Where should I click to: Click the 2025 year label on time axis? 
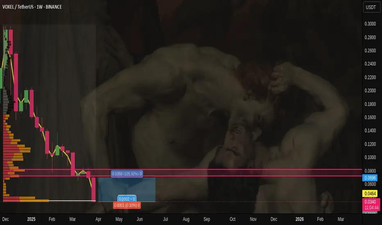coord(31,219)
